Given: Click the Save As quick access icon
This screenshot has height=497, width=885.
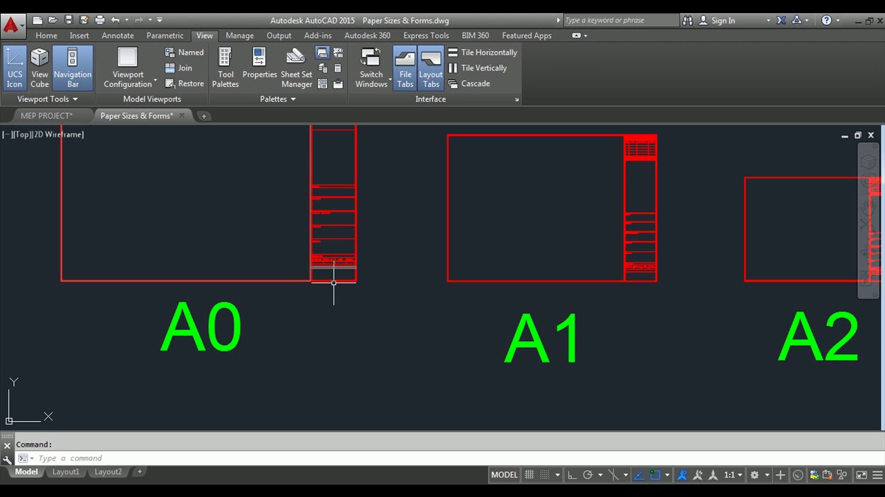Looking at the screenshot, I should click(x=84, y=20).
